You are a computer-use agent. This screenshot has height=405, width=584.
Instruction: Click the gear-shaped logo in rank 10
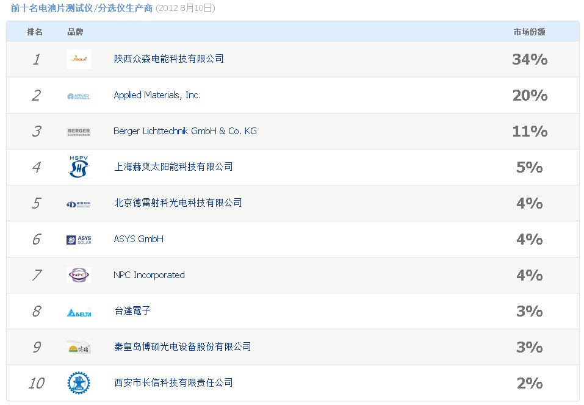[x=79, y=383]
